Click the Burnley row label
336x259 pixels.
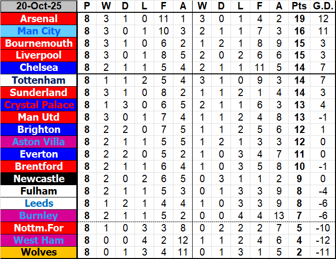[x=39, y=216]
